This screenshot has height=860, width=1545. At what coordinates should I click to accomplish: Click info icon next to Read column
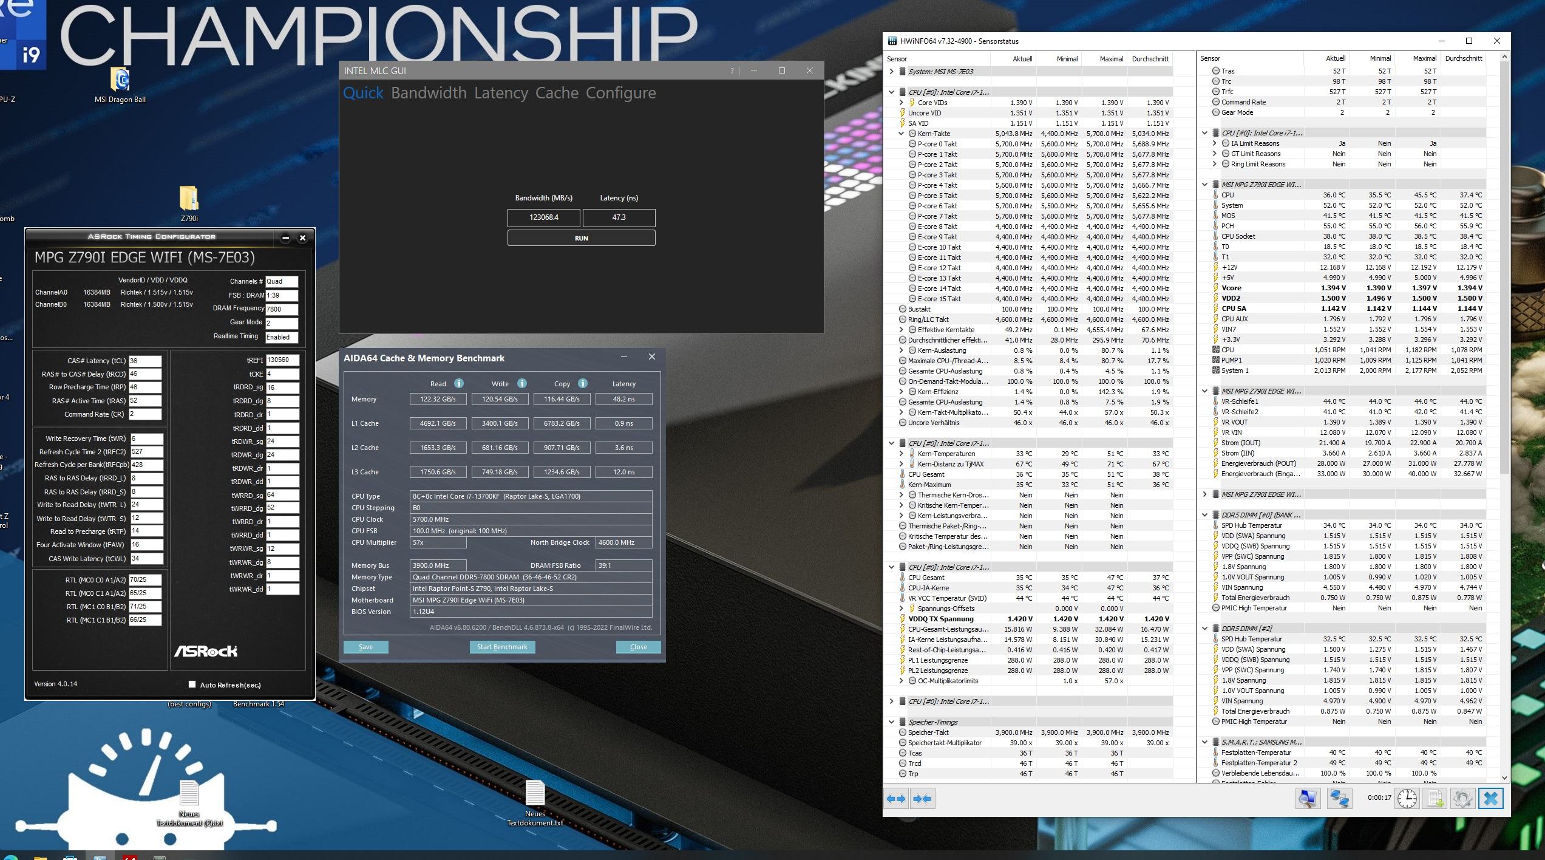click(459, 383)
